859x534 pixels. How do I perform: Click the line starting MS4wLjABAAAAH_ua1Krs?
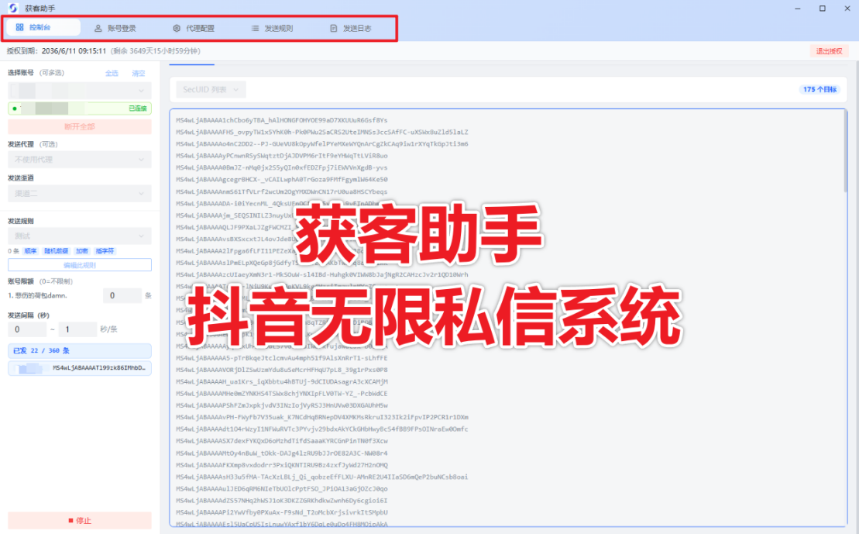[282, 381]
